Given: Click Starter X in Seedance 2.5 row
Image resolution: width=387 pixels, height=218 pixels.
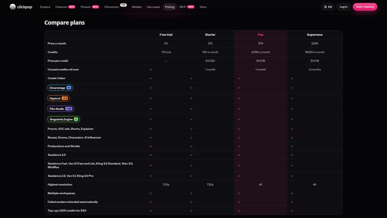Looking at the screenshot, I should pyautogui.click(x=191, y=176).
